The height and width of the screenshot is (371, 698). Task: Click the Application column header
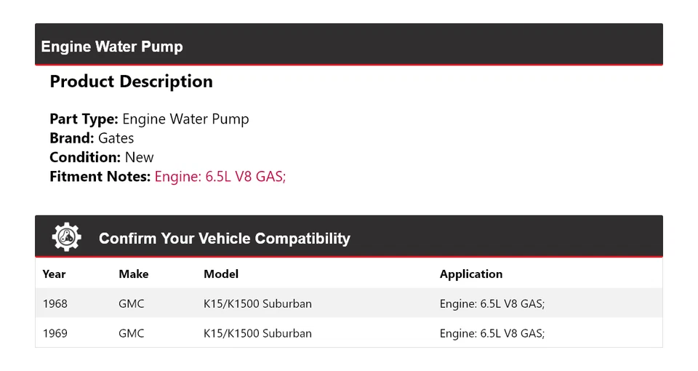click(471, 274)
